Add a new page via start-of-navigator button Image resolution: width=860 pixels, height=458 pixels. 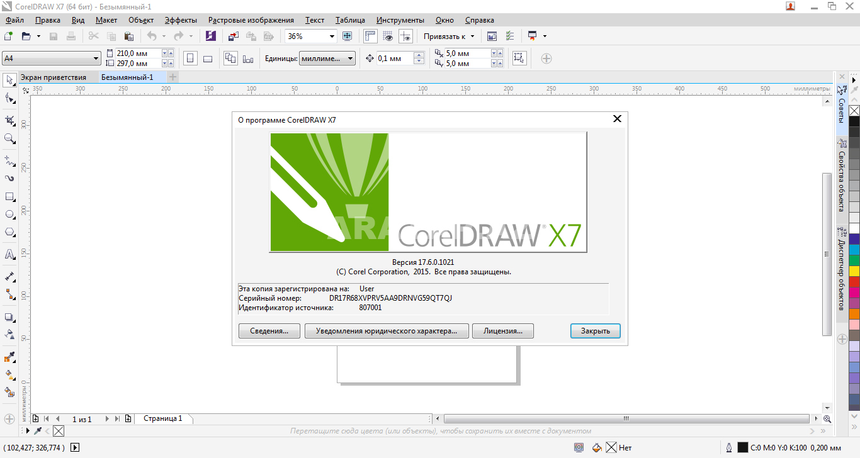tap(36, 418)
